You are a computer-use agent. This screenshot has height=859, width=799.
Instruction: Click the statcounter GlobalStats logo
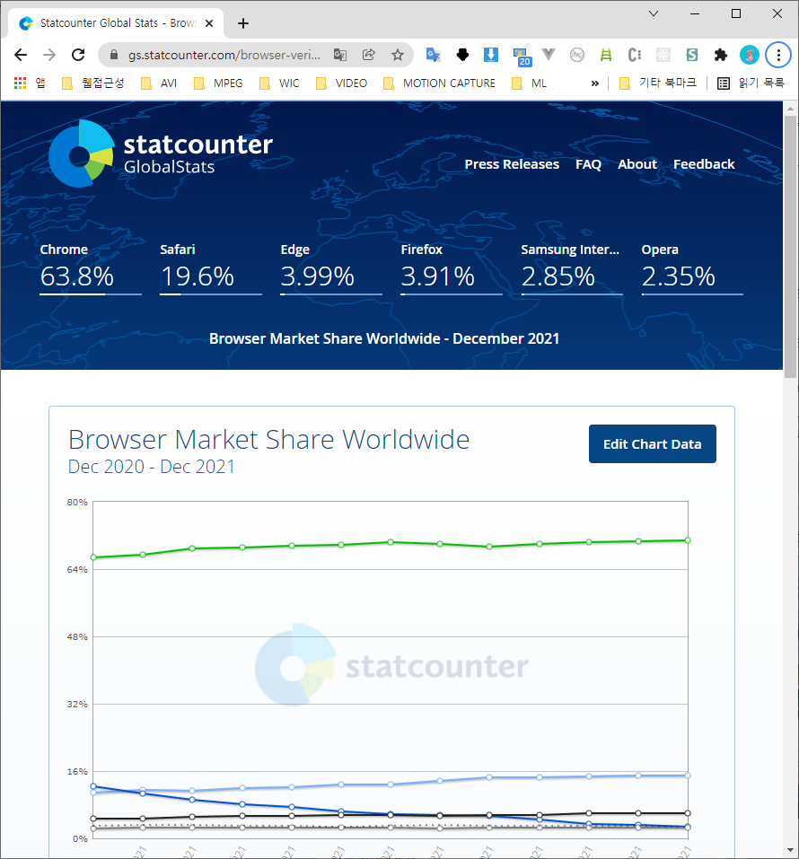[x=161, y=153]
